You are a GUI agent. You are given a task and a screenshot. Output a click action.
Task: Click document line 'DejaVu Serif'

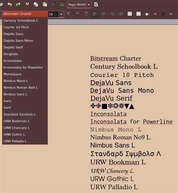(x=111, y=98)
